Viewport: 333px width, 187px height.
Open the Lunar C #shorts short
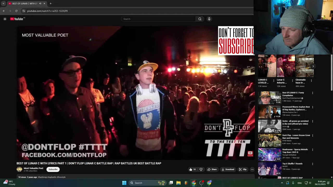[x=286, y=66]
